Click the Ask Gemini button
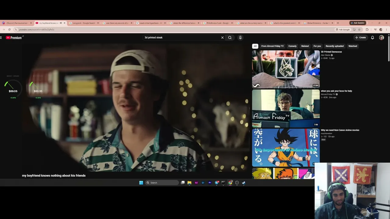 (357, 23)
